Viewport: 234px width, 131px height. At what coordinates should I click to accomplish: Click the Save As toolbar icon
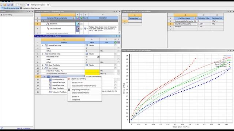pos(12,5)
